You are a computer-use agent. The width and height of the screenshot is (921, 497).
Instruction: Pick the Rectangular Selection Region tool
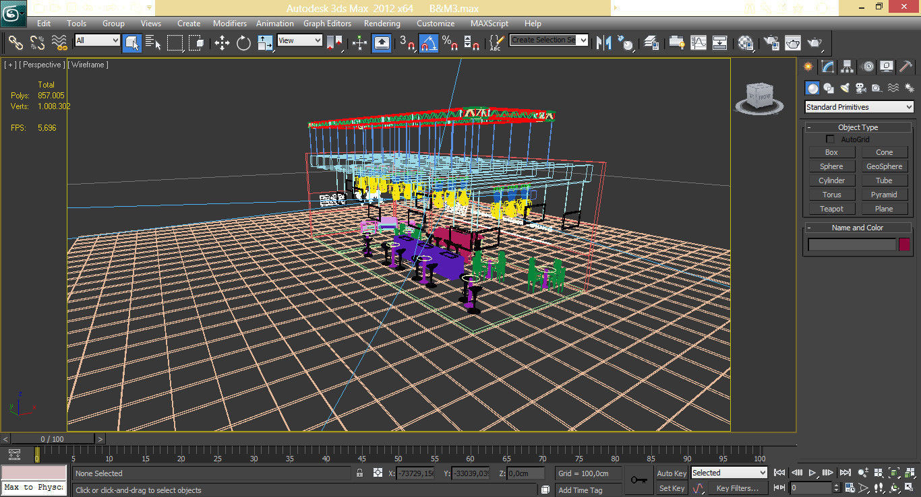[x=175, y=43]
